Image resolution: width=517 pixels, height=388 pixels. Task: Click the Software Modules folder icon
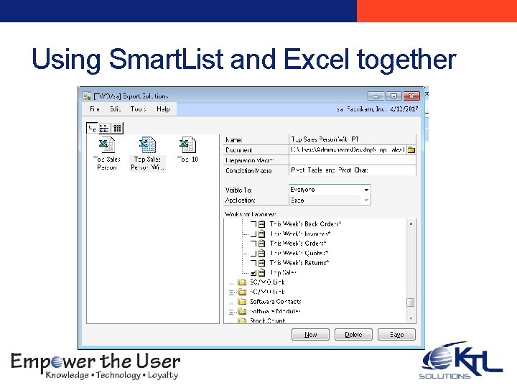(243, 311)
